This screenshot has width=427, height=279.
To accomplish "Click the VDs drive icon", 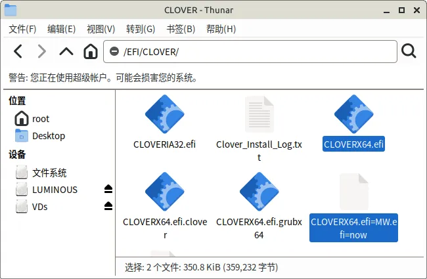I will [22, 206].
